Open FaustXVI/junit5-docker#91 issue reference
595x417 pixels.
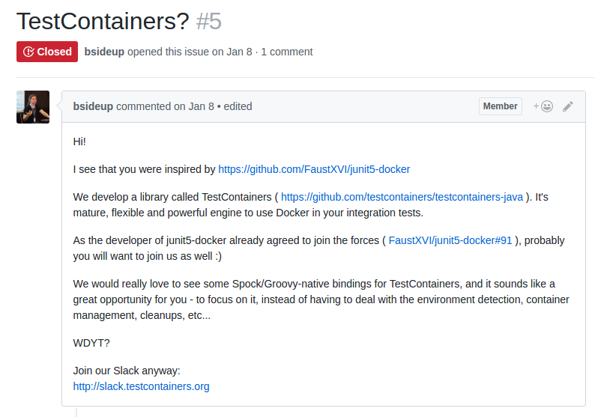(x=450, y=241)
